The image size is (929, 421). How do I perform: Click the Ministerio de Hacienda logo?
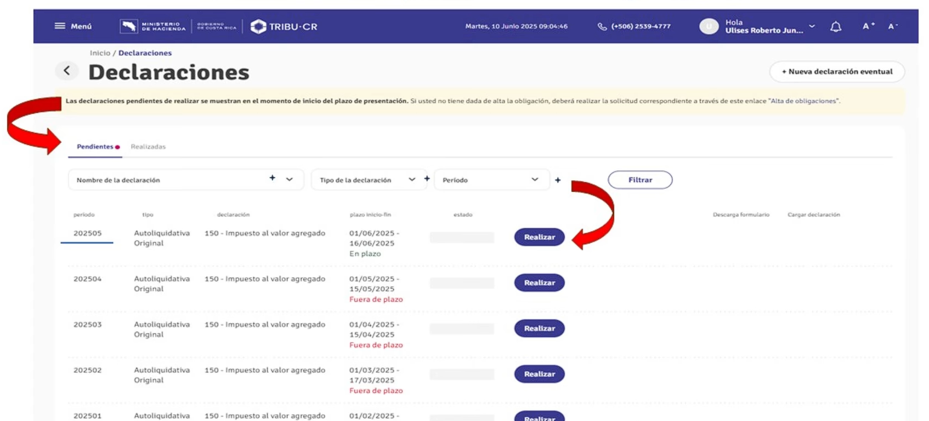point(153,26)
